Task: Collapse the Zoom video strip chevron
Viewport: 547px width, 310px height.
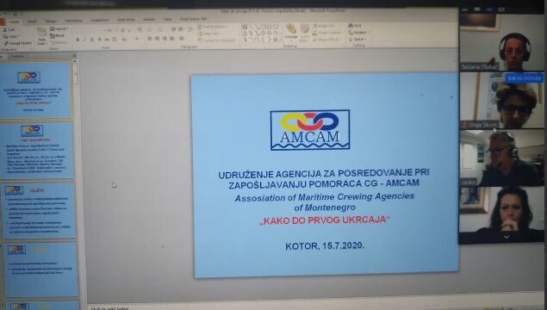Action: [x=507, y=237]
